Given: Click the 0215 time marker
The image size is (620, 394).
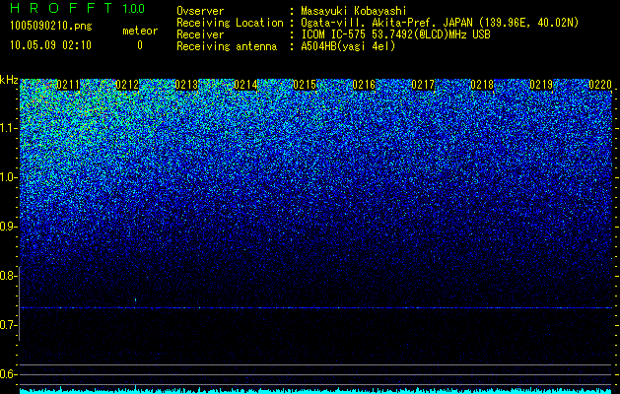Looking at the screenshot, I should click(305, 85).
